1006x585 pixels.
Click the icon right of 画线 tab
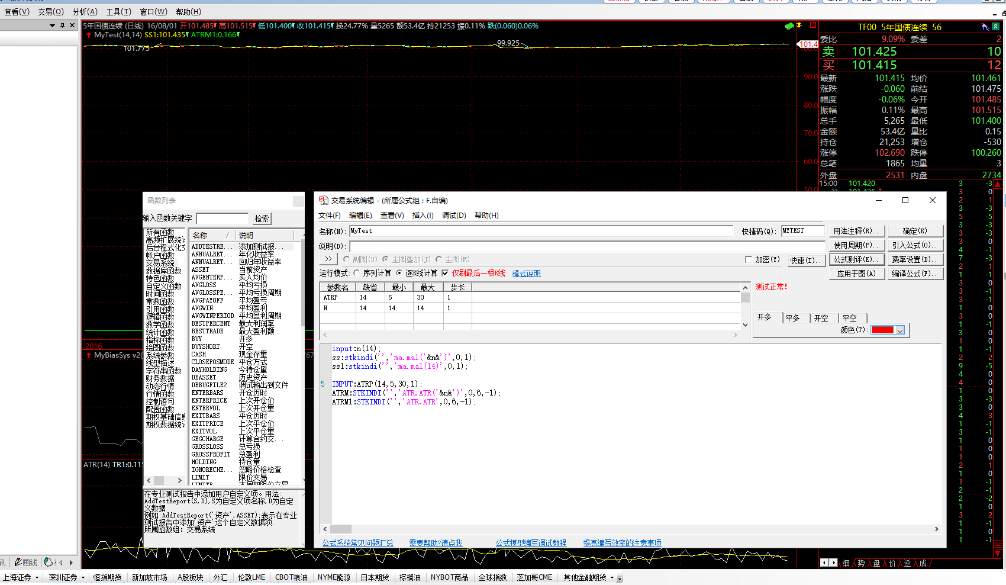click(49, 562)
